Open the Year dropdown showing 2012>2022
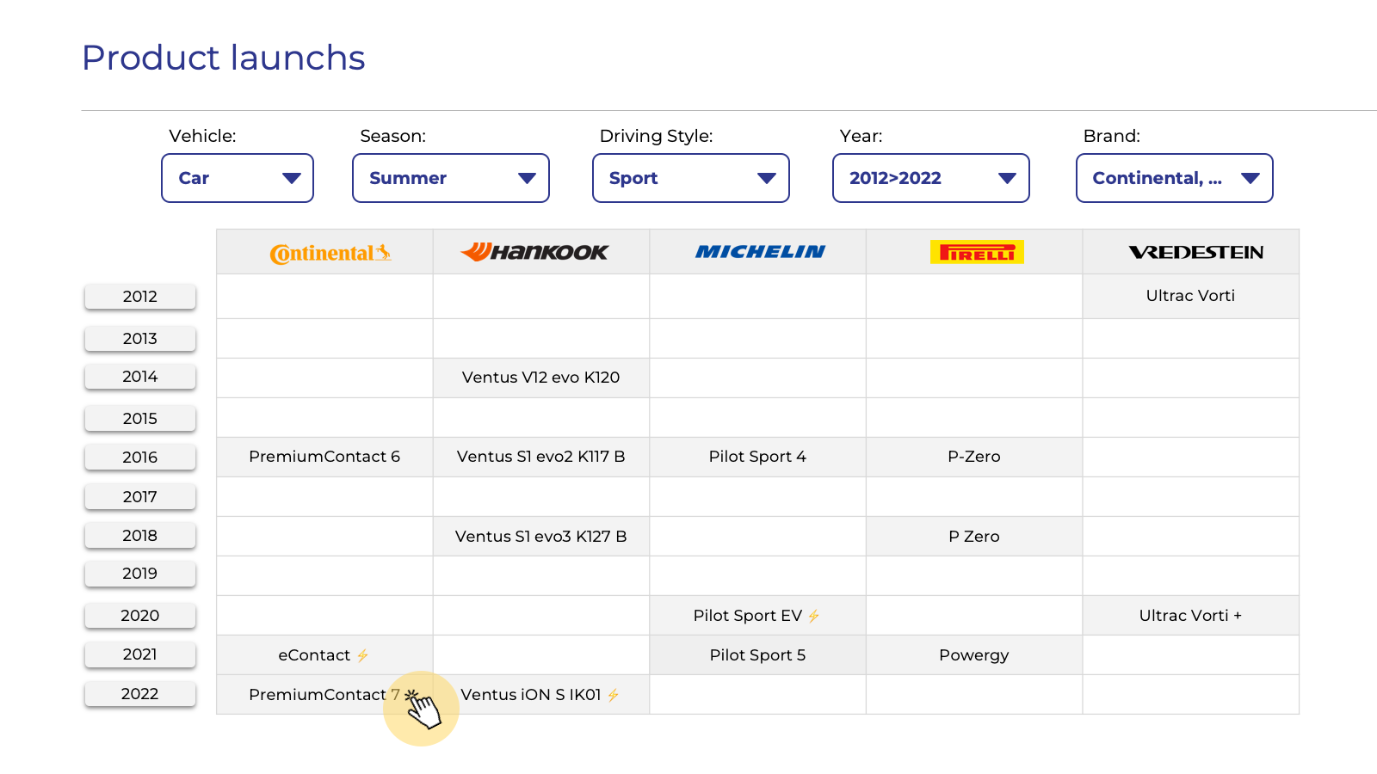This screenshot has width=1377, height=774. (931, 178)
